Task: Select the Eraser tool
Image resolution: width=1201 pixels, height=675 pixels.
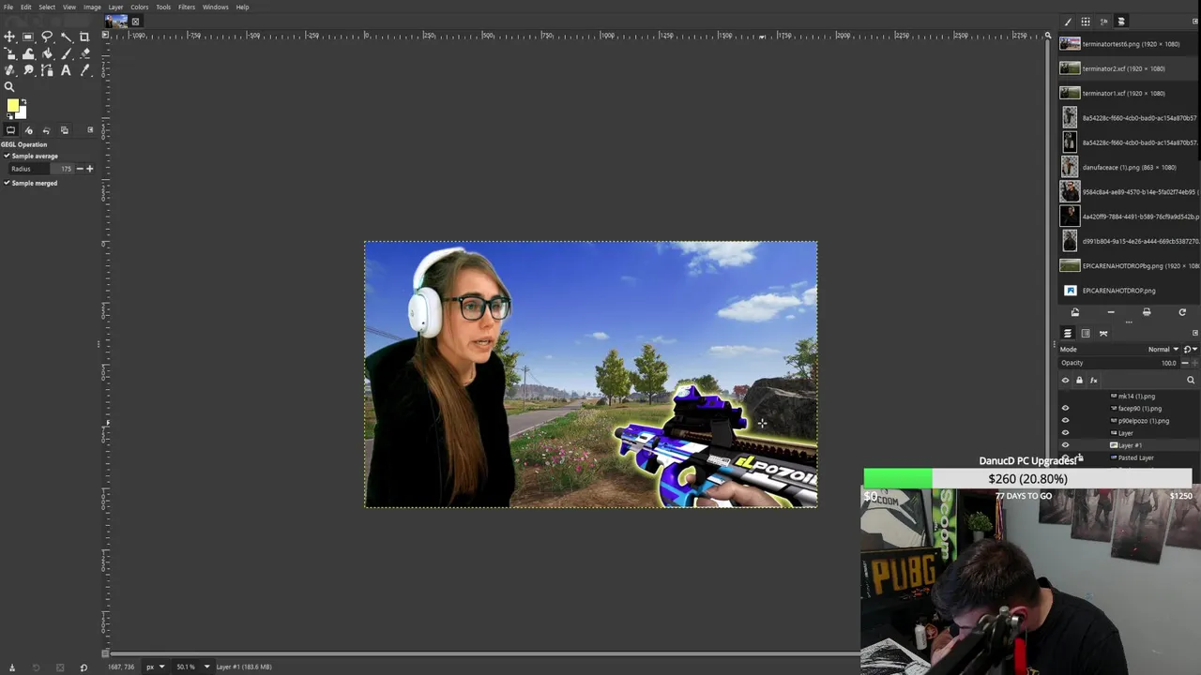Action: point(84,53)
